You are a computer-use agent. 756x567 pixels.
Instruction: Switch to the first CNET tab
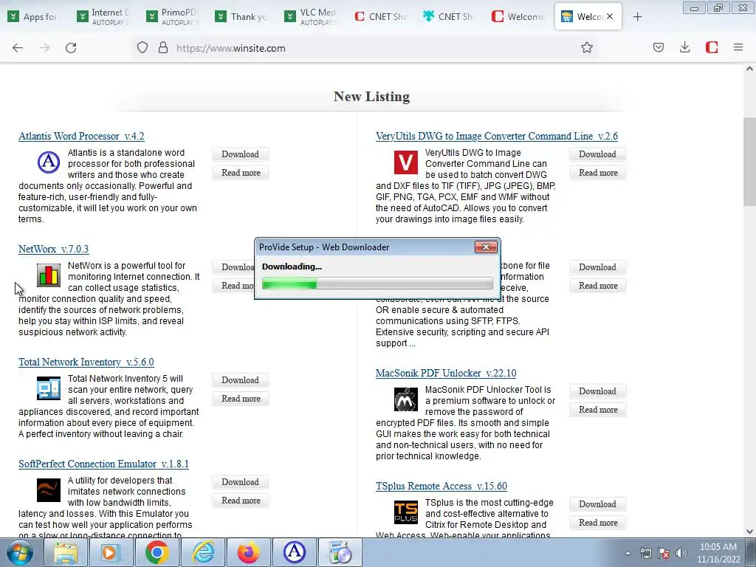[x=382, y=17]
